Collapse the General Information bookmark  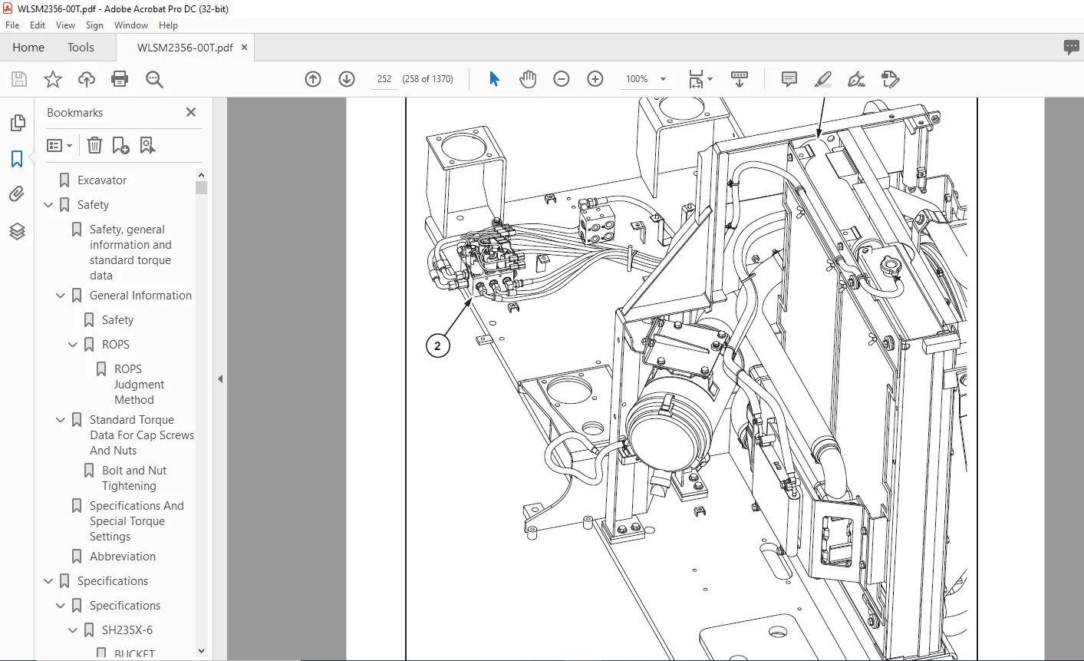(x=61, y=296)
